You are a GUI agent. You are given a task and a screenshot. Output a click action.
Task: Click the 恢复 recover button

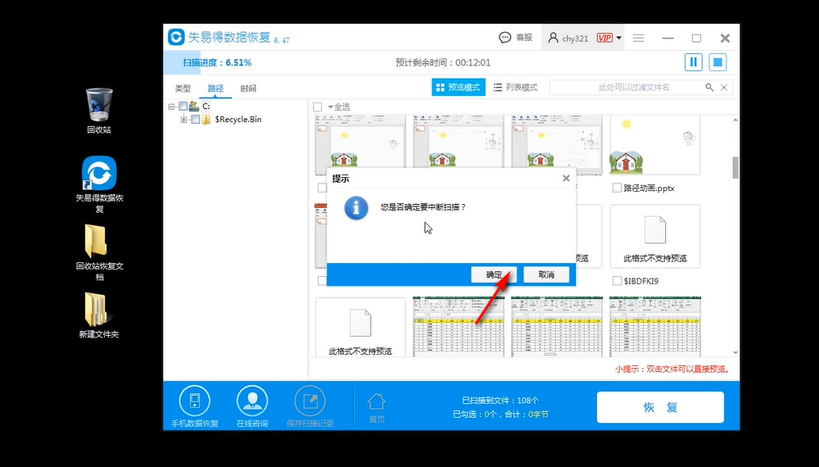pos(660,407)
